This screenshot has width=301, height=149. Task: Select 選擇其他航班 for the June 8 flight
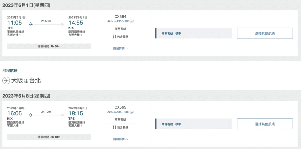pyautogui.click(x=265, y=124)
